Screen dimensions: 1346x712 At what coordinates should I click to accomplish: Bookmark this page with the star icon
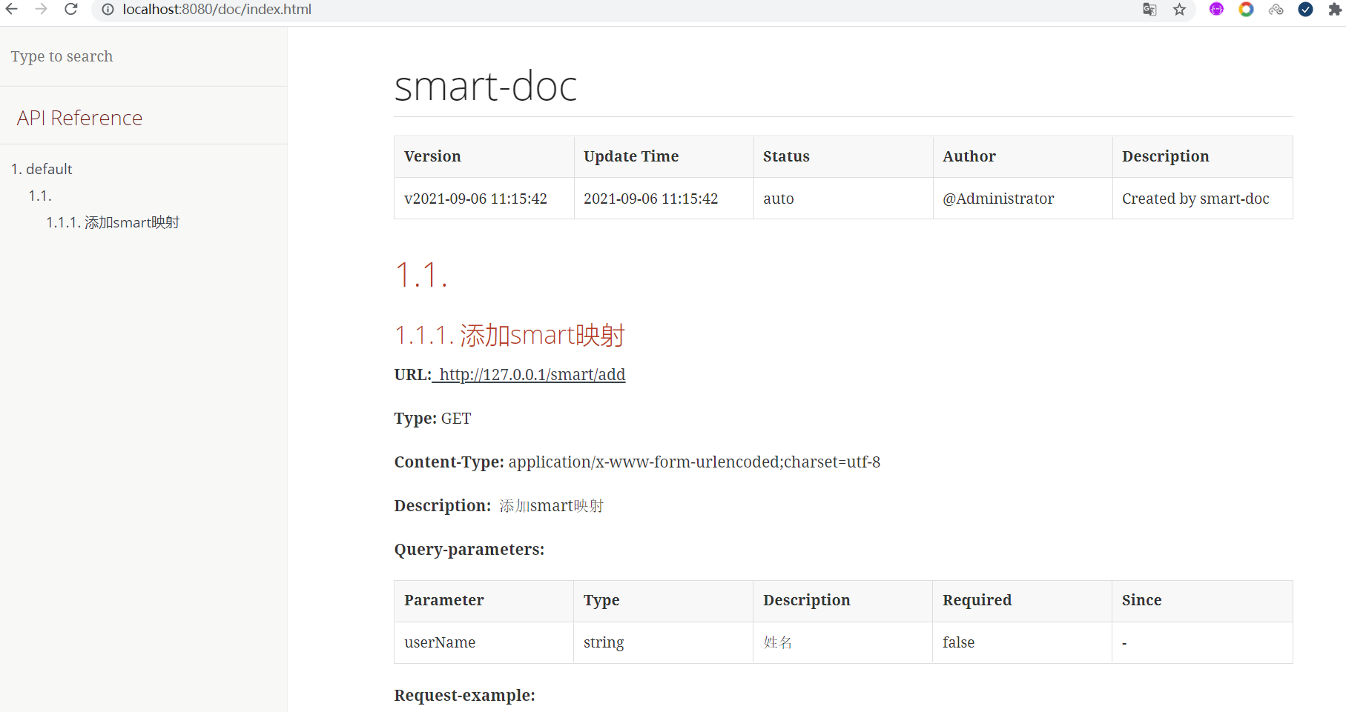click(x=1180, y=10)
